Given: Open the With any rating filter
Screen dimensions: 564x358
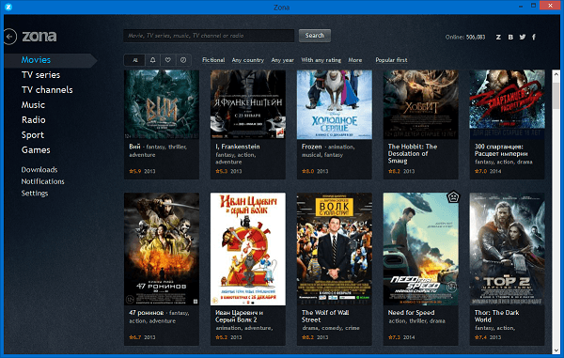Looking at the screenshot, I should click(x=321, y=60).
